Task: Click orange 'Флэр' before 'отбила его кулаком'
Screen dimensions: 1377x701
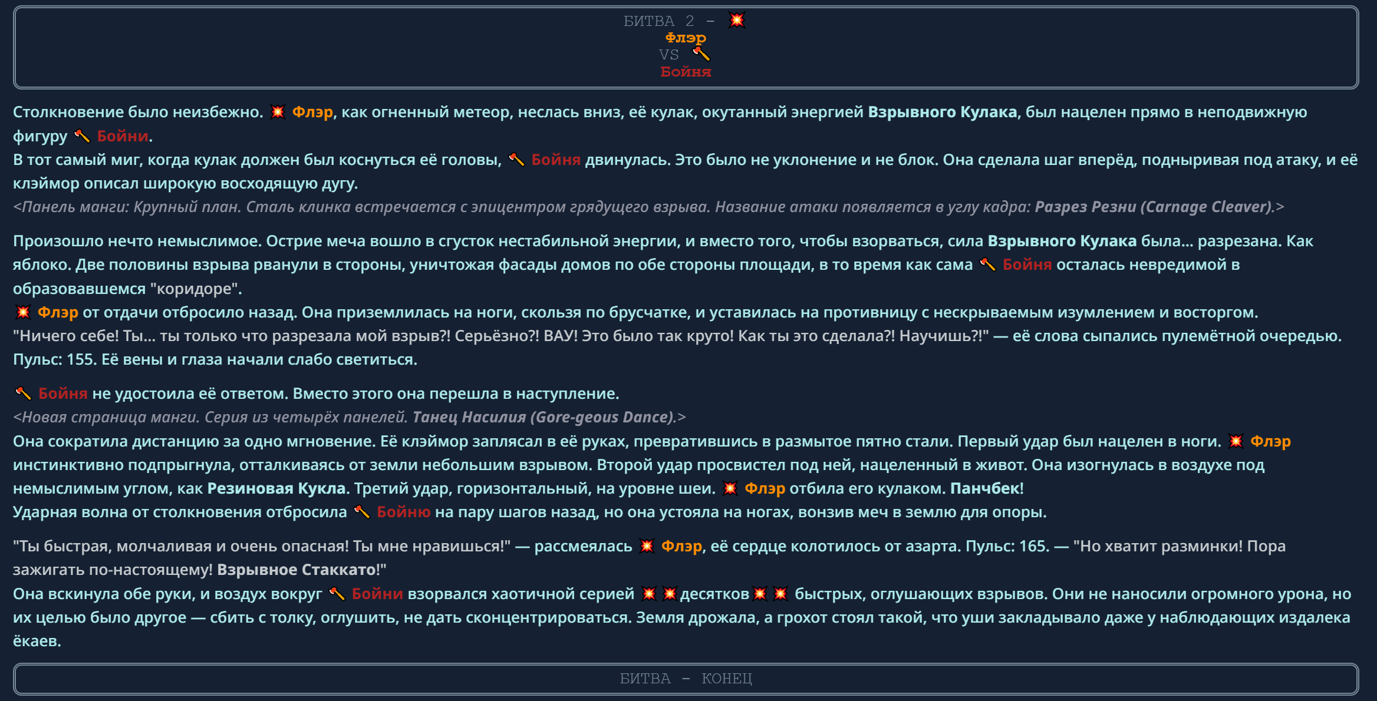Action: coord(765,488)
